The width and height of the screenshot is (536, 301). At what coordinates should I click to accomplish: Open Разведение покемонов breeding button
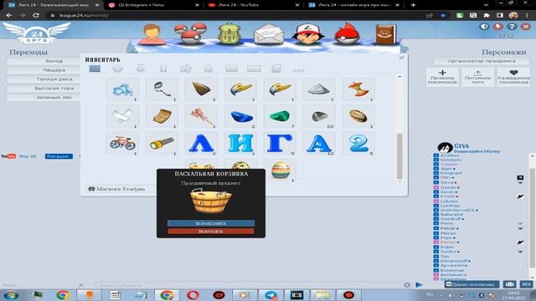[513, 77]
